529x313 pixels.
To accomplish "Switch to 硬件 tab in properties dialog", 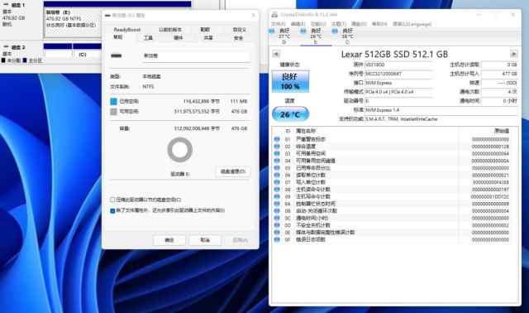I will [179, 38].
